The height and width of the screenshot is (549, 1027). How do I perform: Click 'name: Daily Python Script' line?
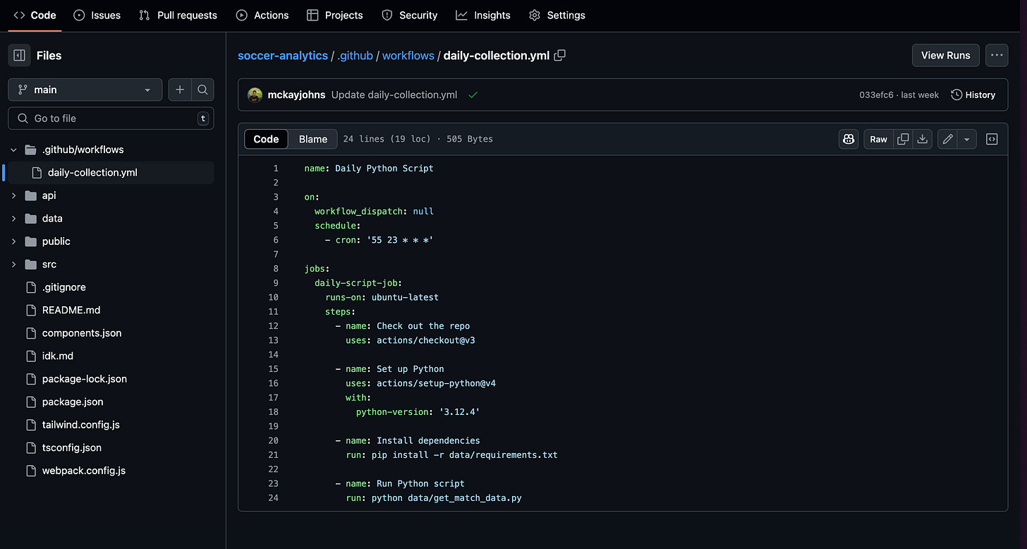coord(369,169)
